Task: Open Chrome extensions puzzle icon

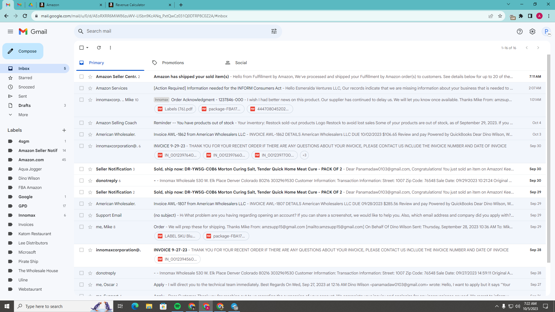Action: pyautogui.click(x=521, y=16)
